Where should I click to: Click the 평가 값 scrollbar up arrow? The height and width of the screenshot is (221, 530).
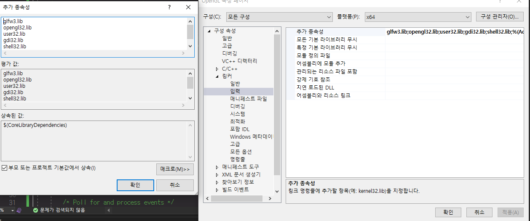point(190,73)
